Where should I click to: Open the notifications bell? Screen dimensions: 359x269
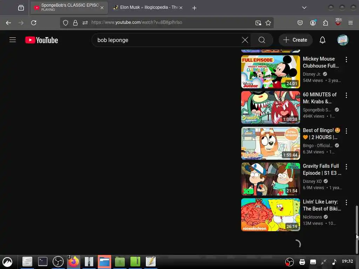(x=323, y=40)
